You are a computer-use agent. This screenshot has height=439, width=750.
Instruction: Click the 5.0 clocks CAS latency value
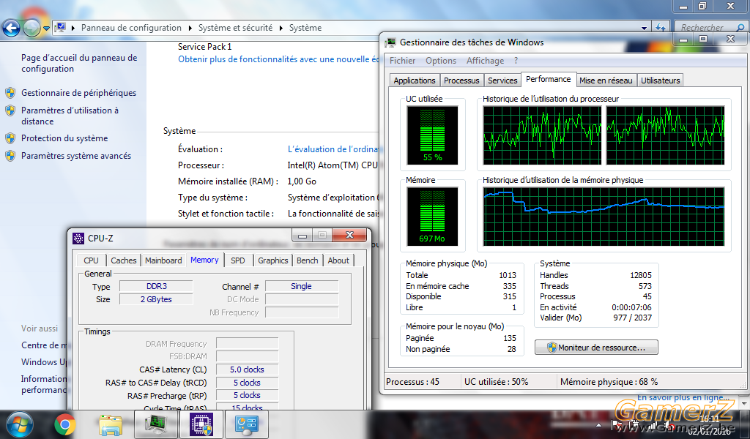(247, 369)
